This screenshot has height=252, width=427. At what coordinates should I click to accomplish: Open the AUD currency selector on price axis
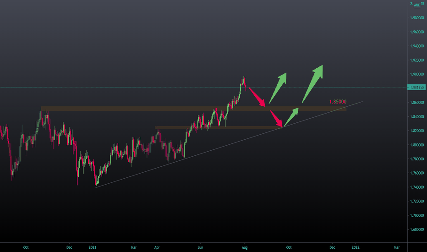click(x=417, y=5)
